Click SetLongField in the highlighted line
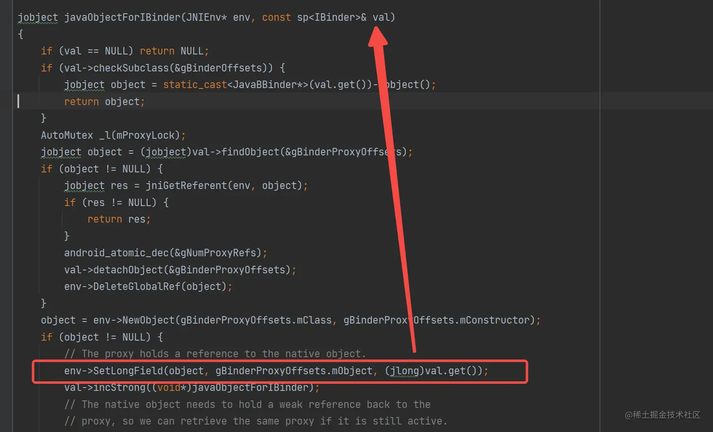 tap(128, 371)
